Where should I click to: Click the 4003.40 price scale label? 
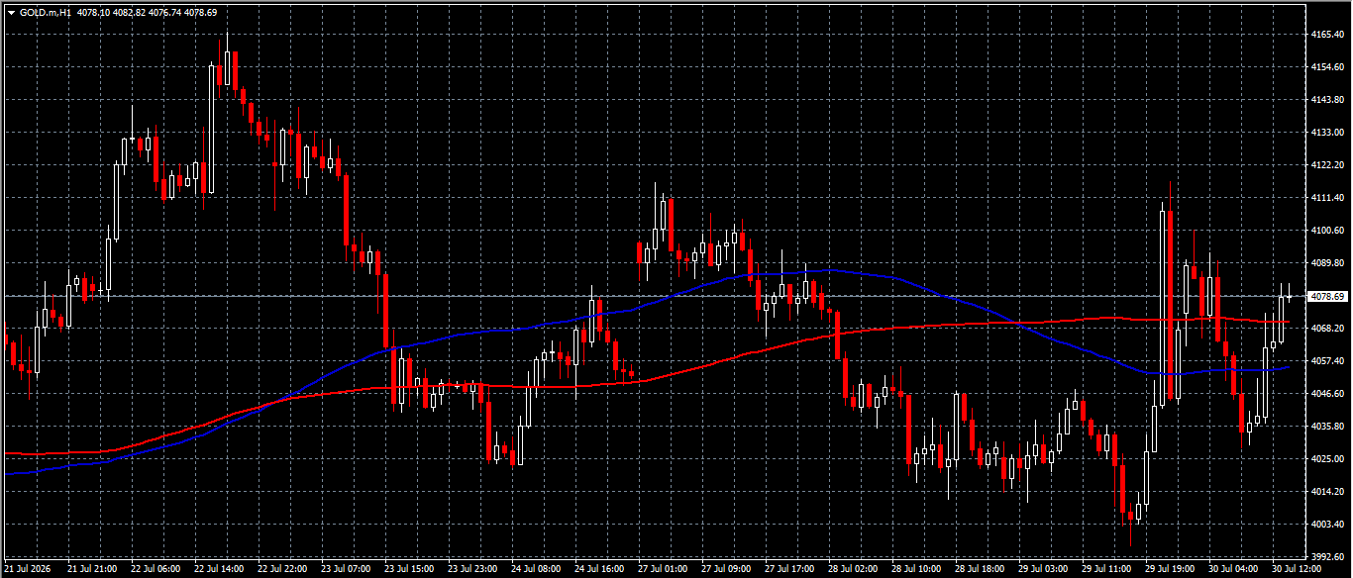click(1325, 525)
